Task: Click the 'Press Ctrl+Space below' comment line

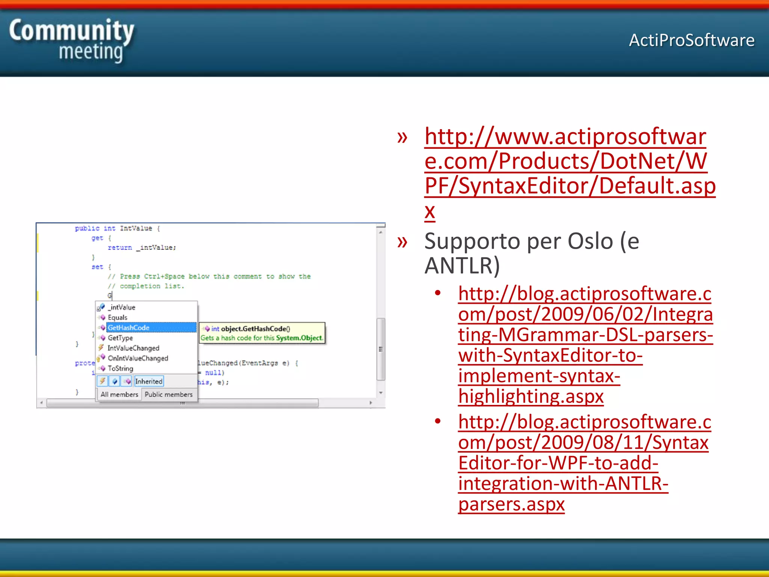Action: (x=209, y=276)
